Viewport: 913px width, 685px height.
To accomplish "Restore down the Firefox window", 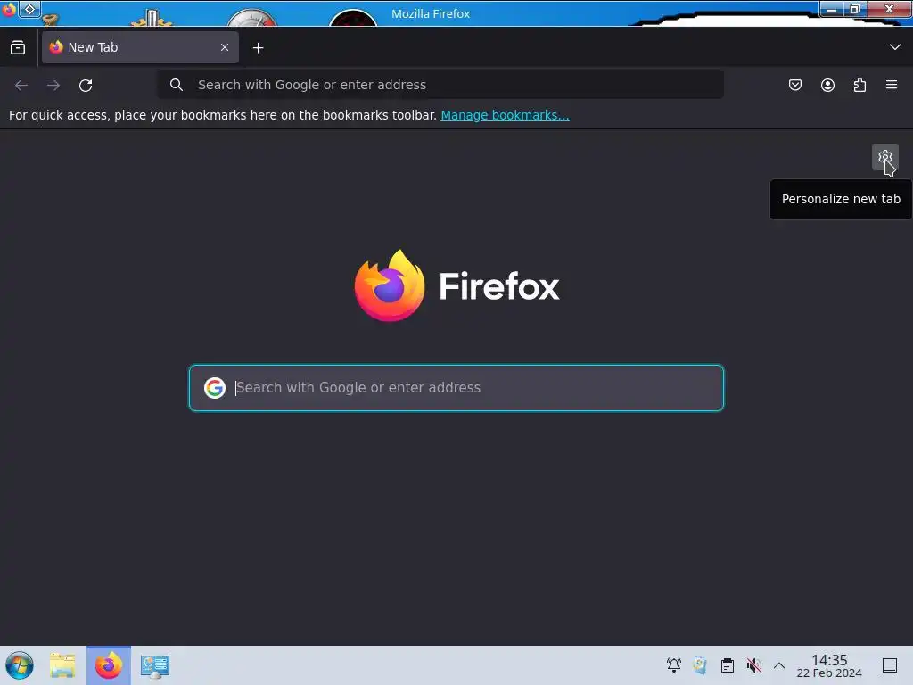I will (855, 9).
